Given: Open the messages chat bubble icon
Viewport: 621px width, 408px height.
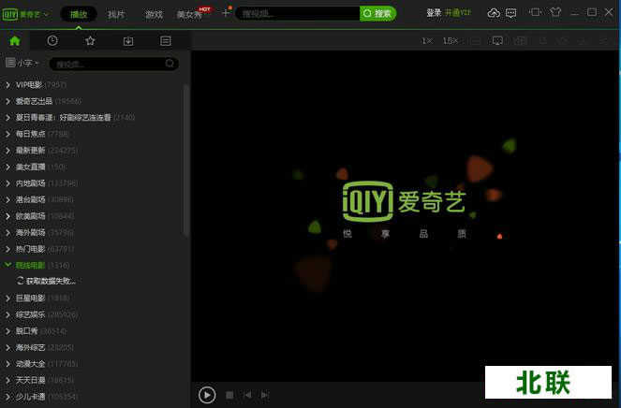Looking at the screenshot, I should tap(510, 13).
